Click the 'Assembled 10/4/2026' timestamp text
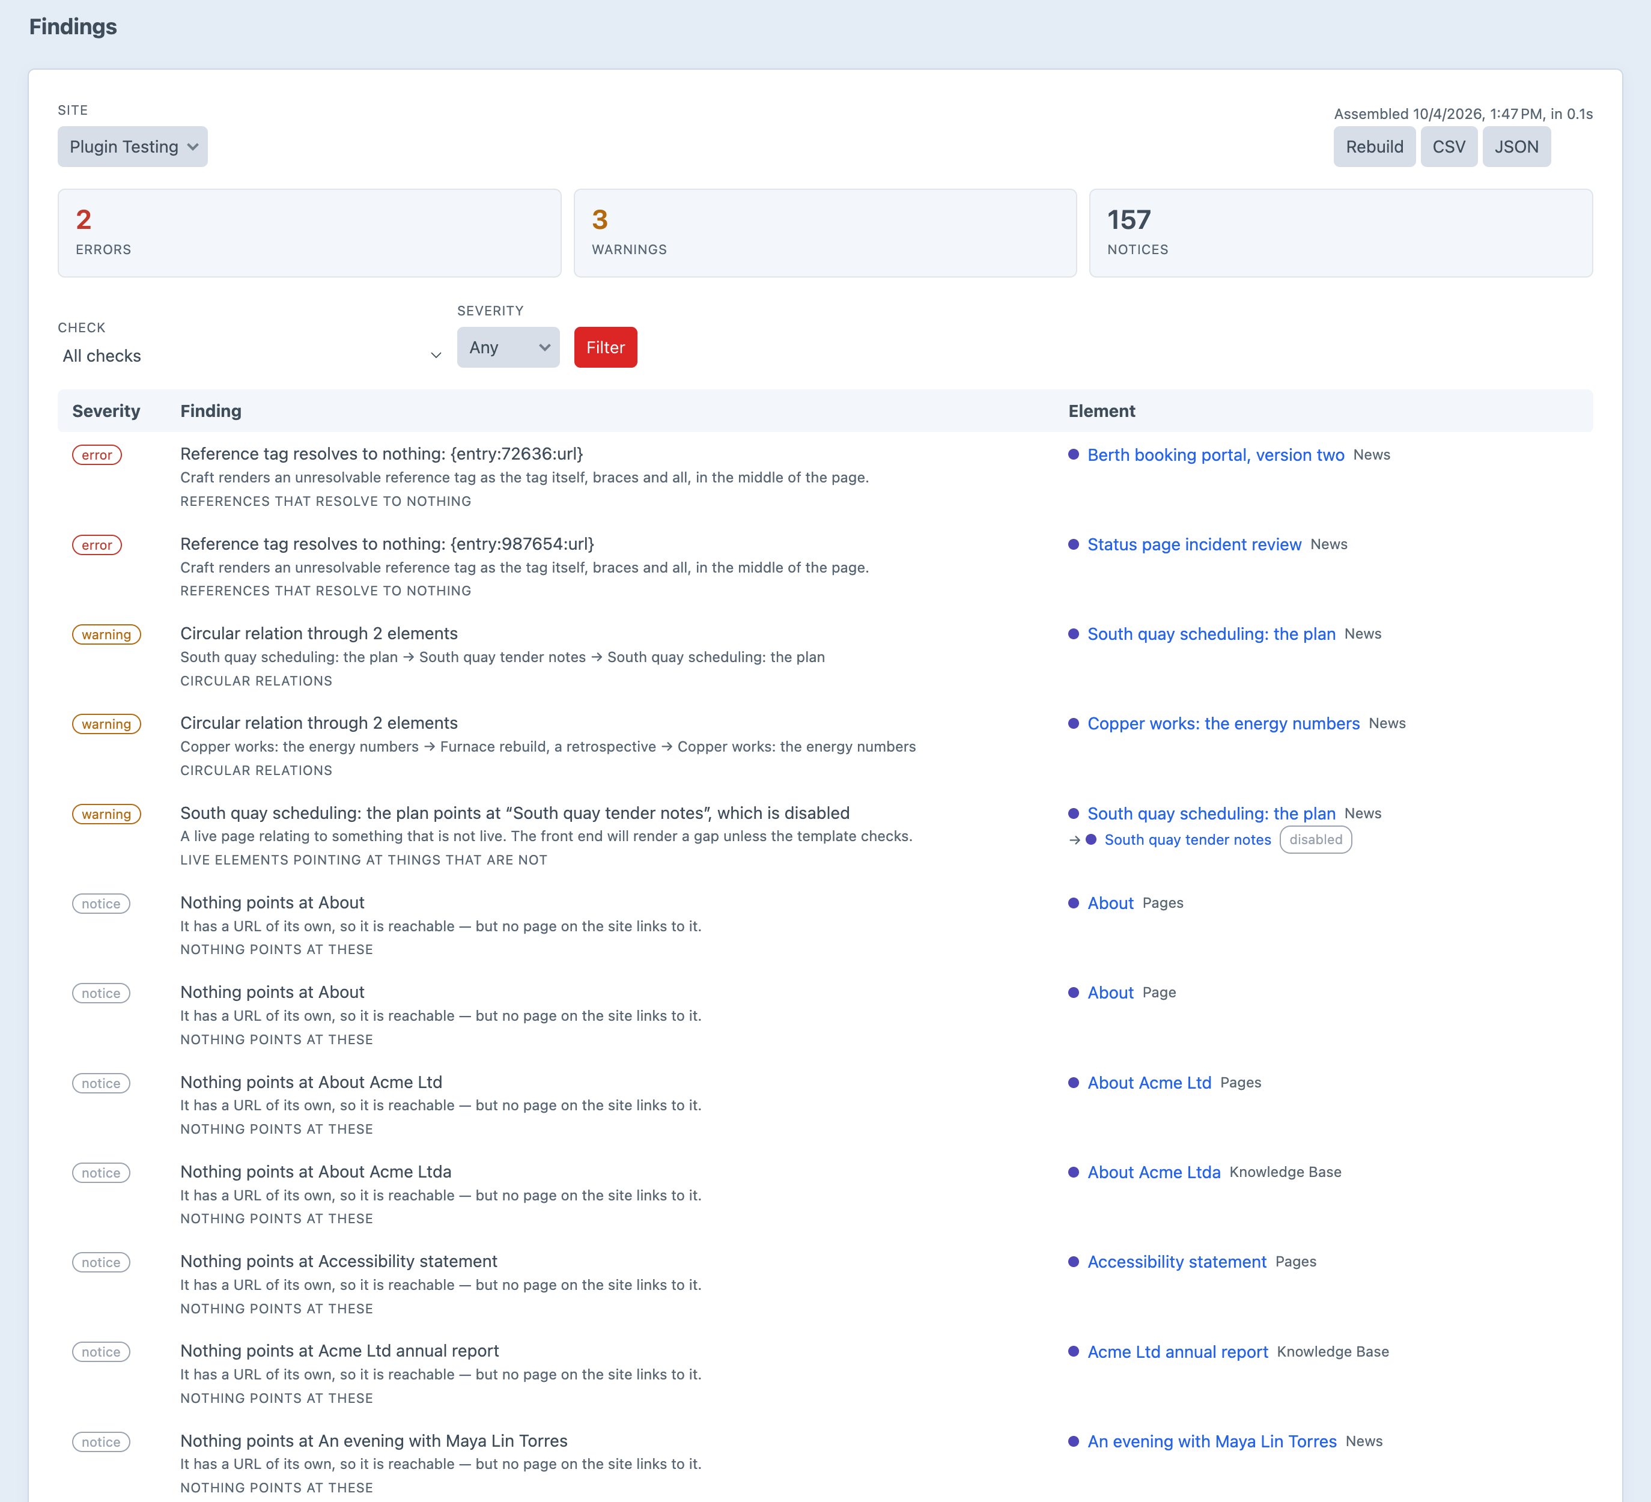This screenshot has width=1651, height=1502. coord(1462,114)
